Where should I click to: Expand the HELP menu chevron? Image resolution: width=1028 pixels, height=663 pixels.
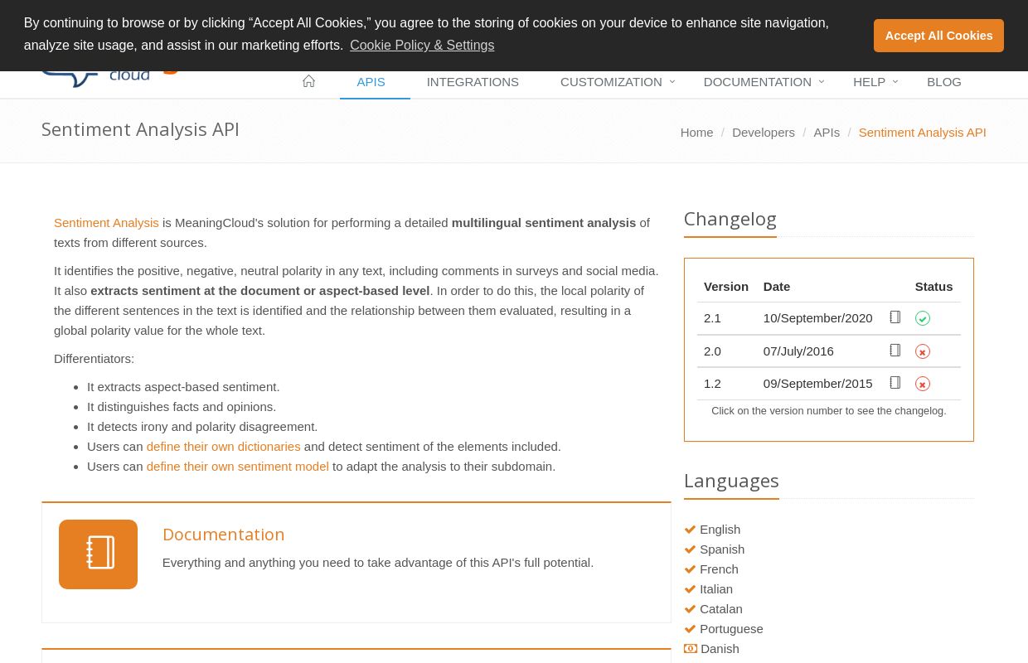click(x=895, y=81)
